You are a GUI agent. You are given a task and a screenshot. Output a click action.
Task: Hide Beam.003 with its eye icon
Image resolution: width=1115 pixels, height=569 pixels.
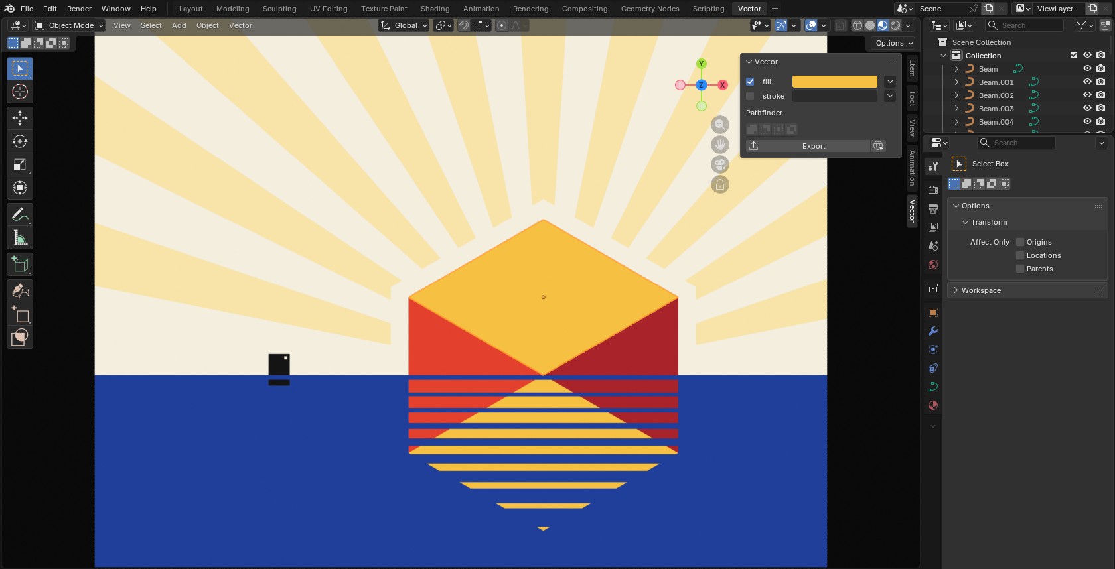1087,109
